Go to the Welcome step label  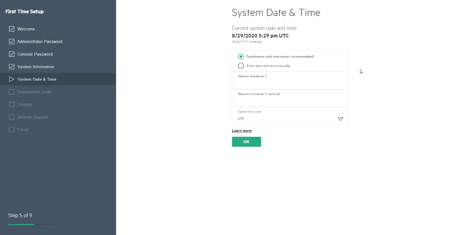coord(26,29)
